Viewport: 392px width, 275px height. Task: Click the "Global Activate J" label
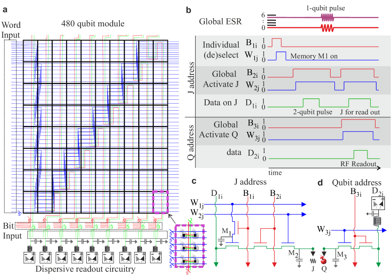click(x=221, y=79)
